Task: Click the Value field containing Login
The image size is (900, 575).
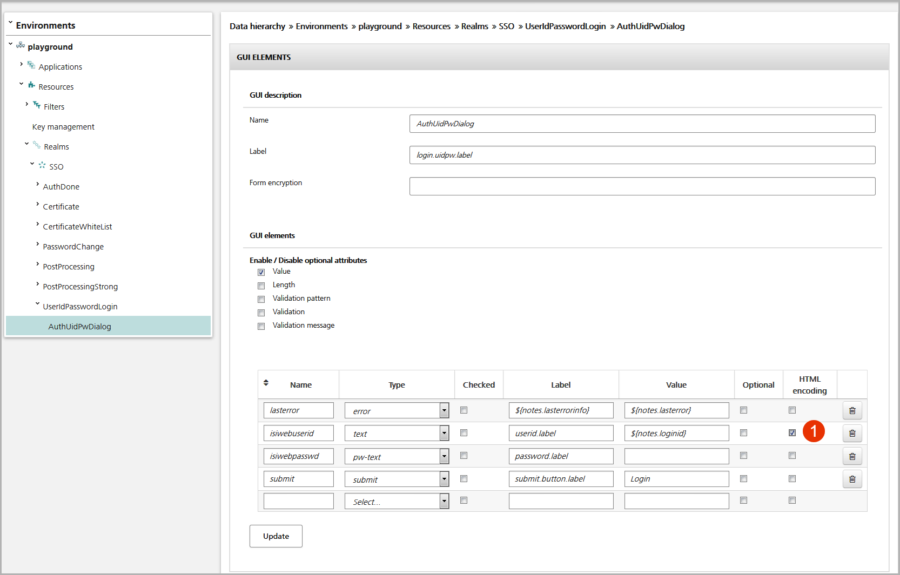Action: 676,479
